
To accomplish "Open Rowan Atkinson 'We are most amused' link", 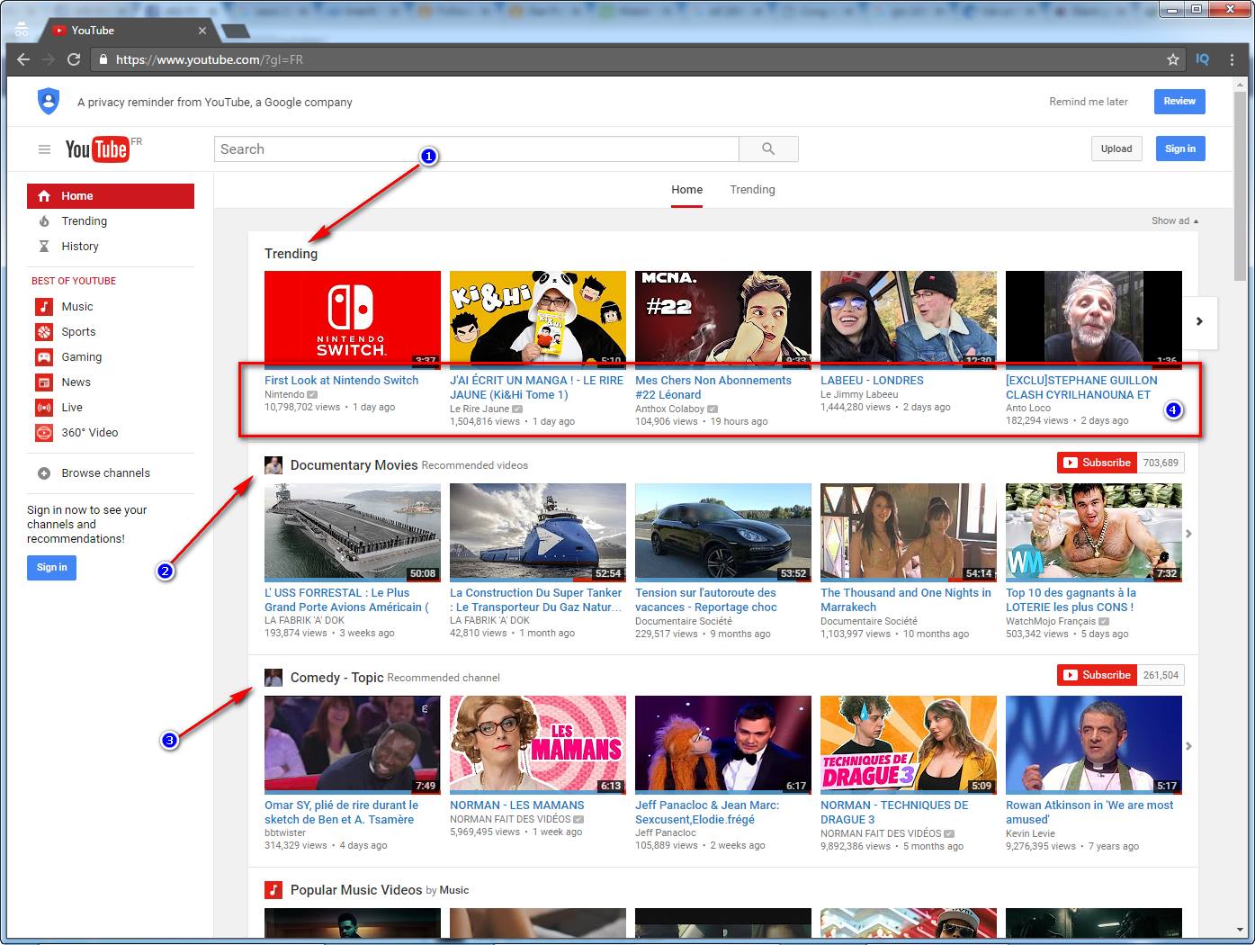I will pyautogui.click(x=1089, y=813).
